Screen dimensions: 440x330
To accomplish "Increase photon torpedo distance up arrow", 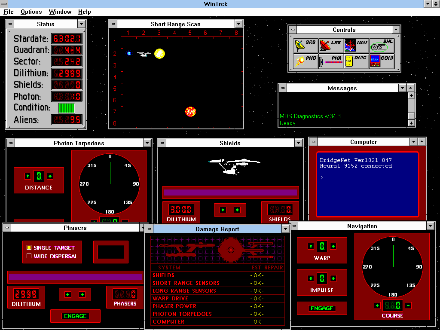I will click(x=27, y=176).
